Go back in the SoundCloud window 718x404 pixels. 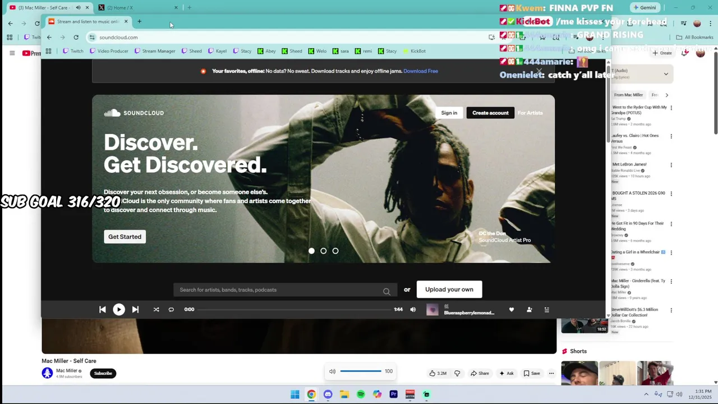coord(49,37)
